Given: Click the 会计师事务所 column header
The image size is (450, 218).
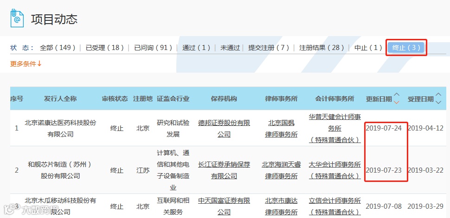Looking at the screenshot, I should click(x=334, y=99).
